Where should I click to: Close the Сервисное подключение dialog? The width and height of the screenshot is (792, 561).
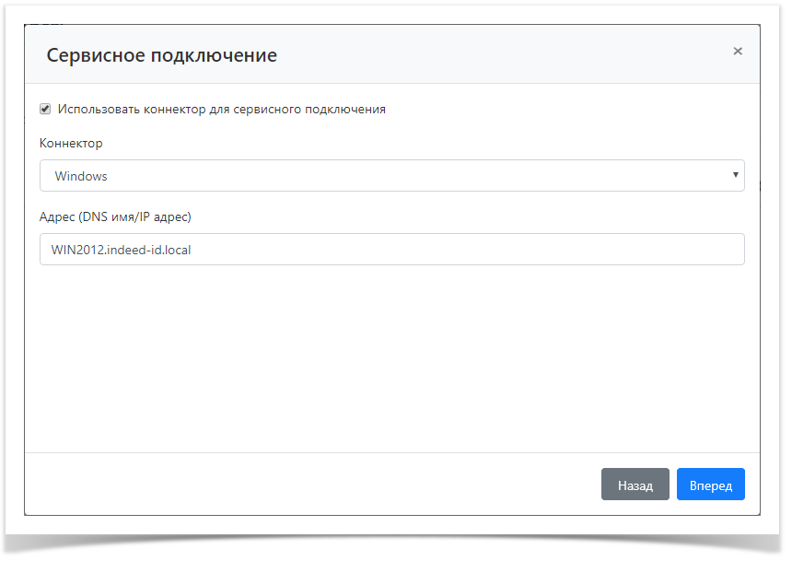click(738, 51)
